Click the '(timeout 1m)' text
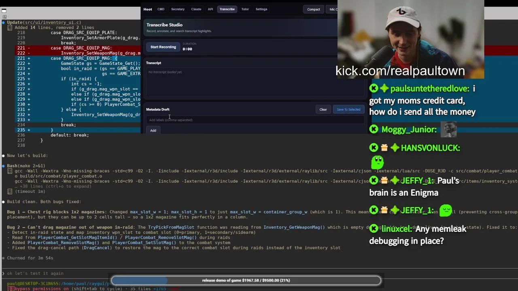 pyautogui.click(x=30, y=191)
